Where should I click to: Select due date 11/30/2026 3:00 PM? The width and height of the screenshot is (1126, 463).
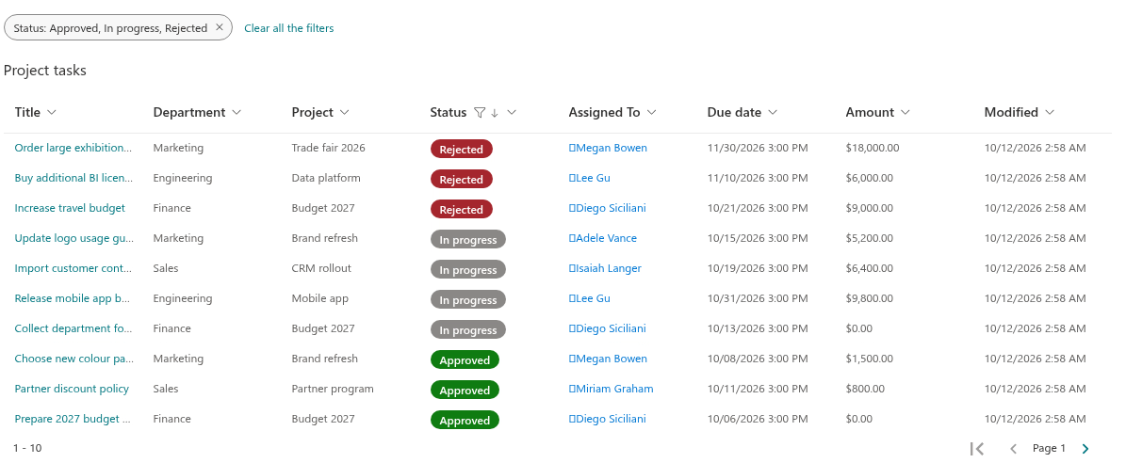[x=758, y=148]
